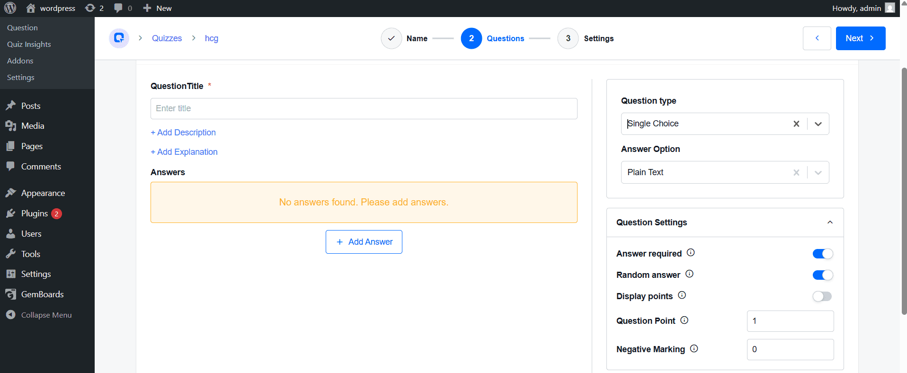907x373 pixels.
Task: Click the Pages icon in sidebar
Action: (11, 146)
